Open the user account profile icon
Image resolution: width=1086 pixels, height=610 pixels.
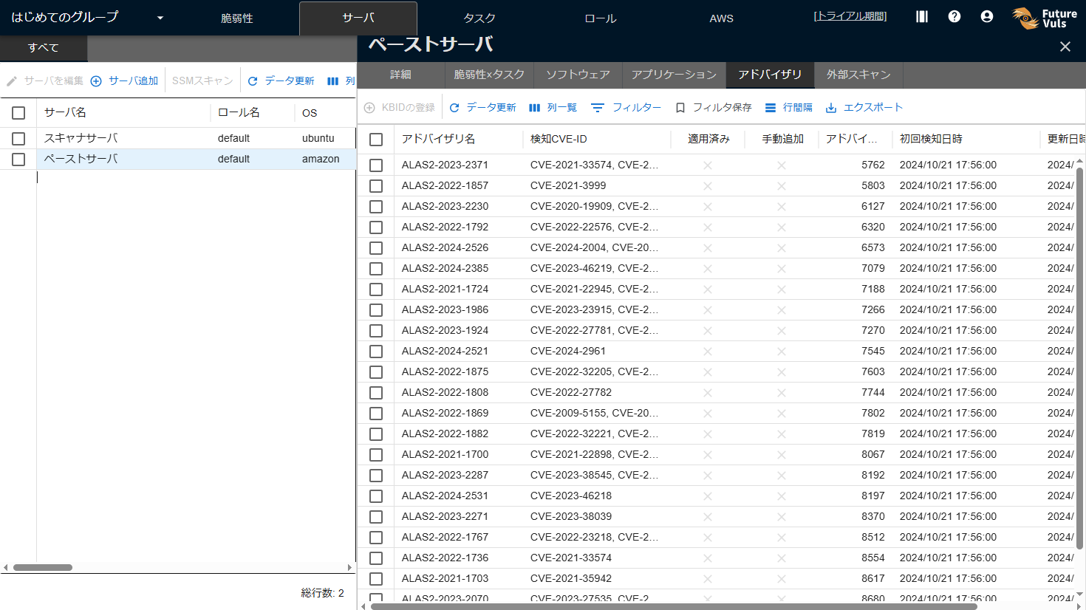(x=987, y=16)
